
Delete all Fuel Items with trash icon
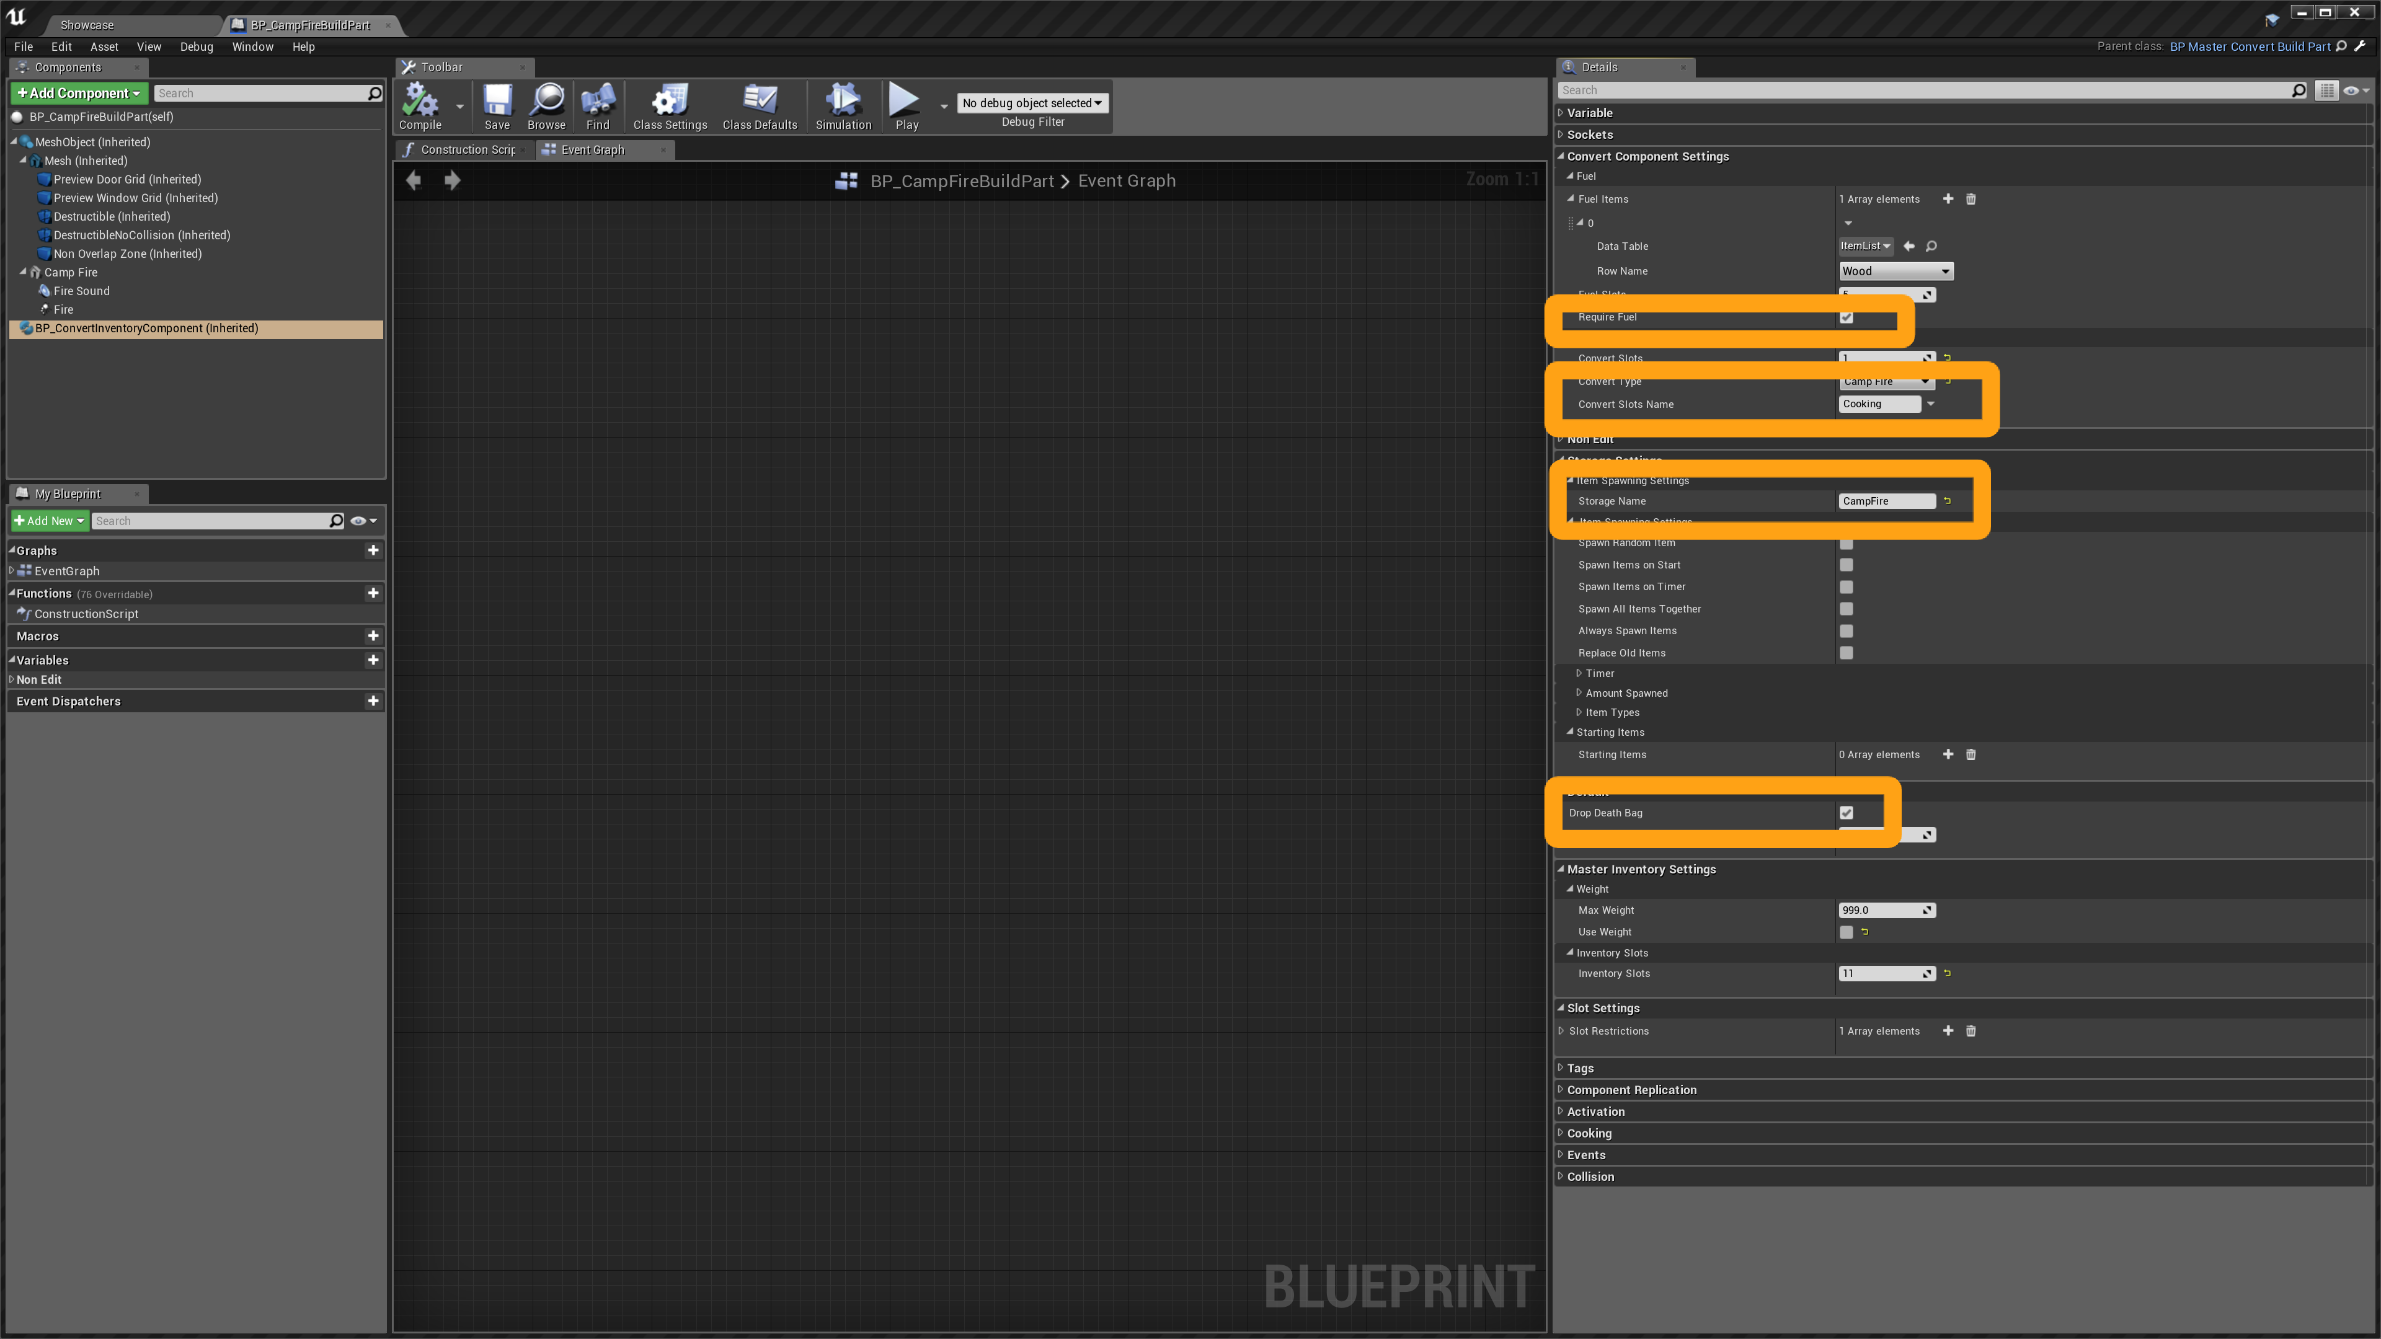click(x=1971, y=200)
